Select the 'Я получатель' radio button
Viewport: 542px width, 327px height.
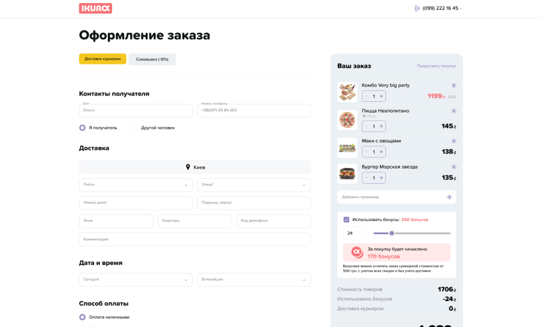click(x=83, y=128)
